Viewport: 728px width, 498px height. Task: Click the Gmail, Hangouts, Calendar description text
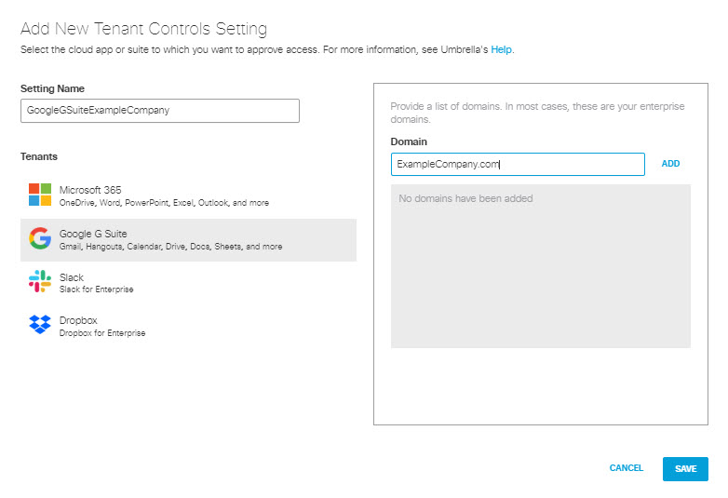point(170,247)
